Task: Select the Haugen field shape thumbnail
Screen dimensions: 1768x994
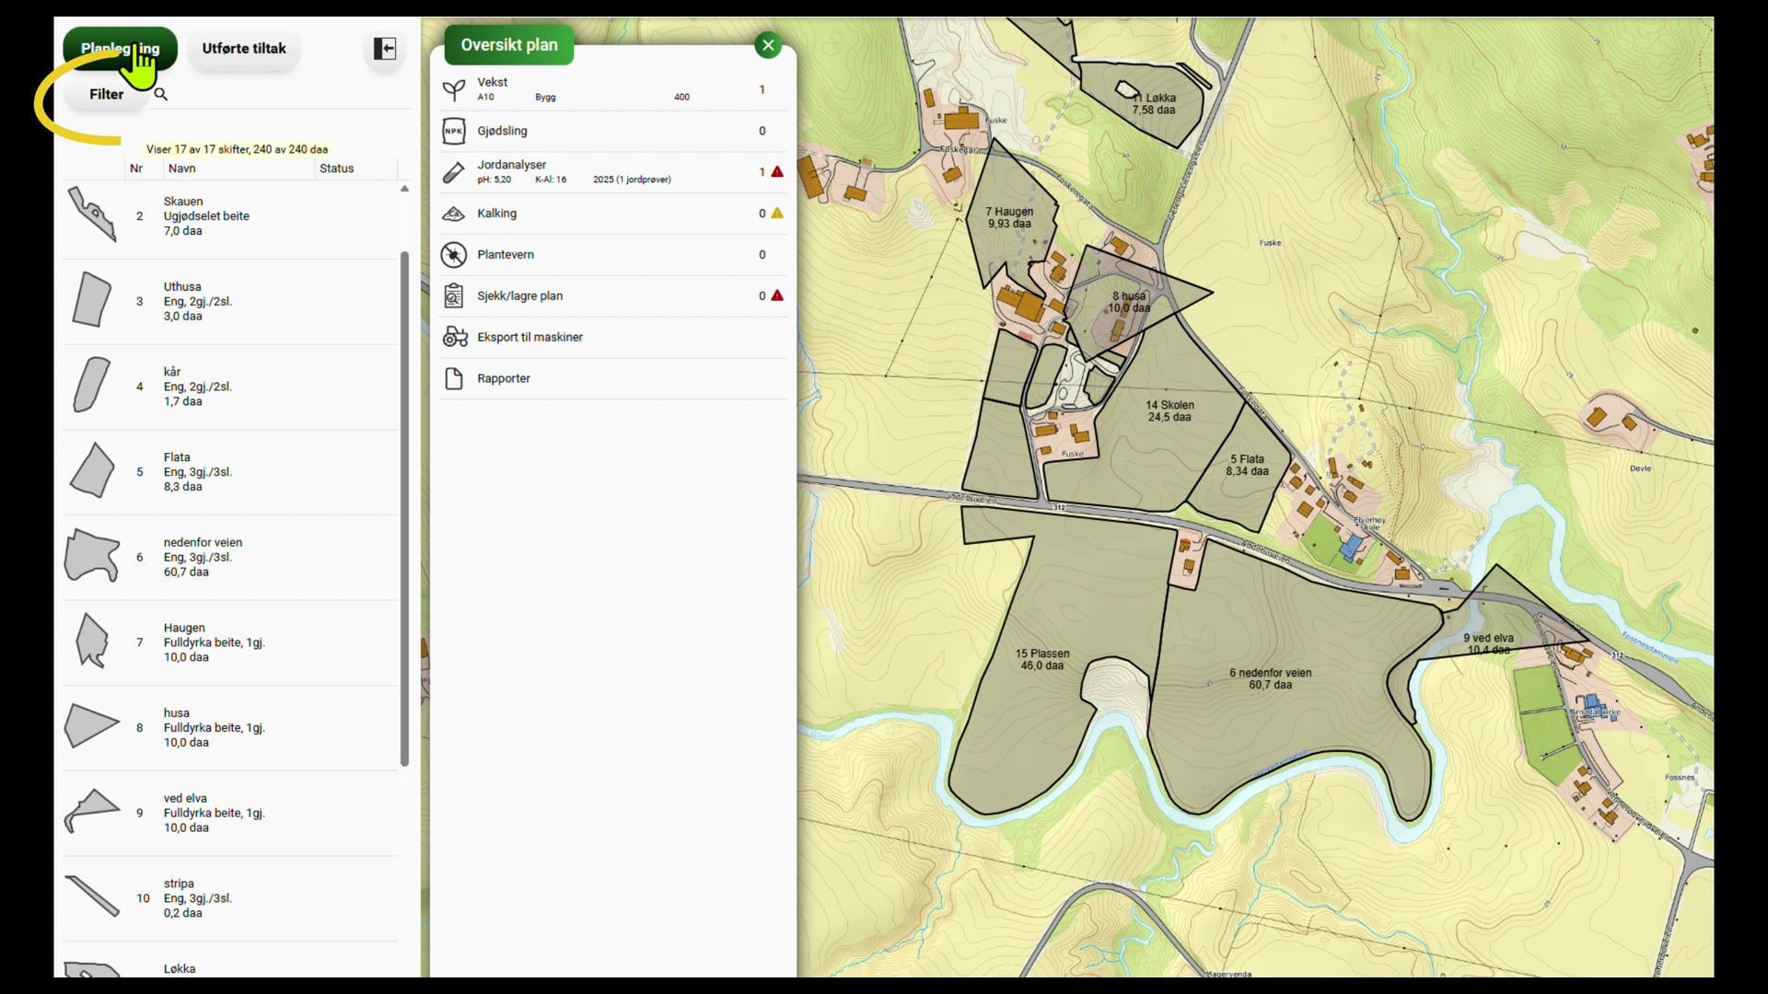Action: pyautogui.click(x=92, y=641)
